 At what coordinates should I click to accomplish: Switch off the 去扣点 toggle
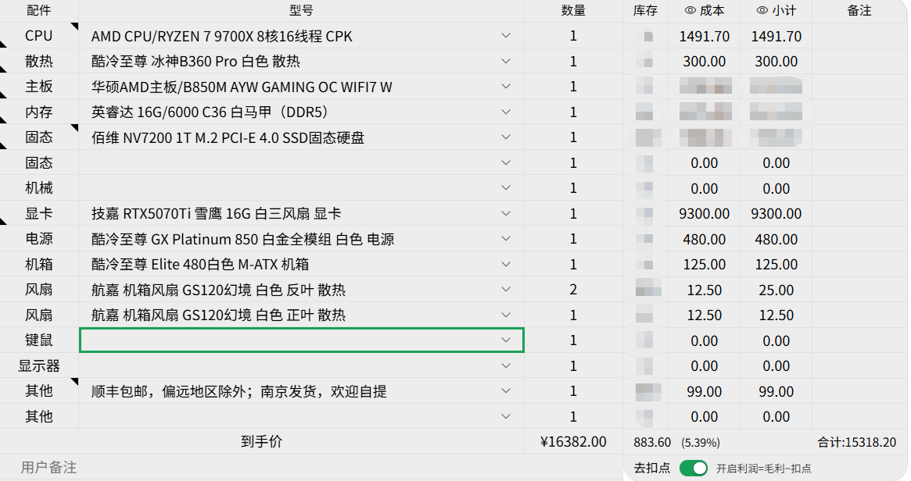[x=694, y=469]
